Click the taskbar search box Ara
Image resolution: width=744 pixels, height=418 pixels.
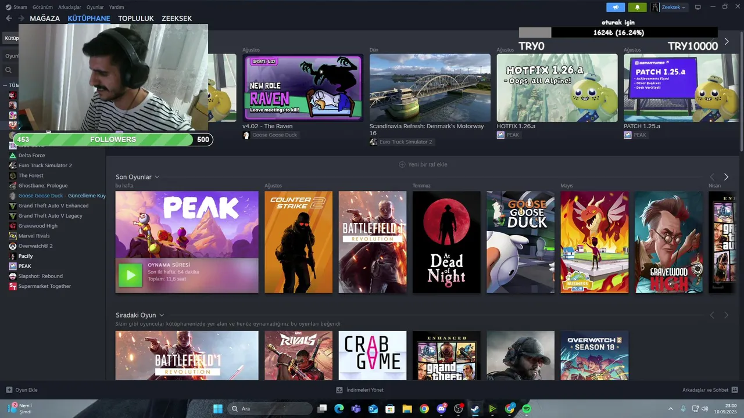tap(269, 409)
